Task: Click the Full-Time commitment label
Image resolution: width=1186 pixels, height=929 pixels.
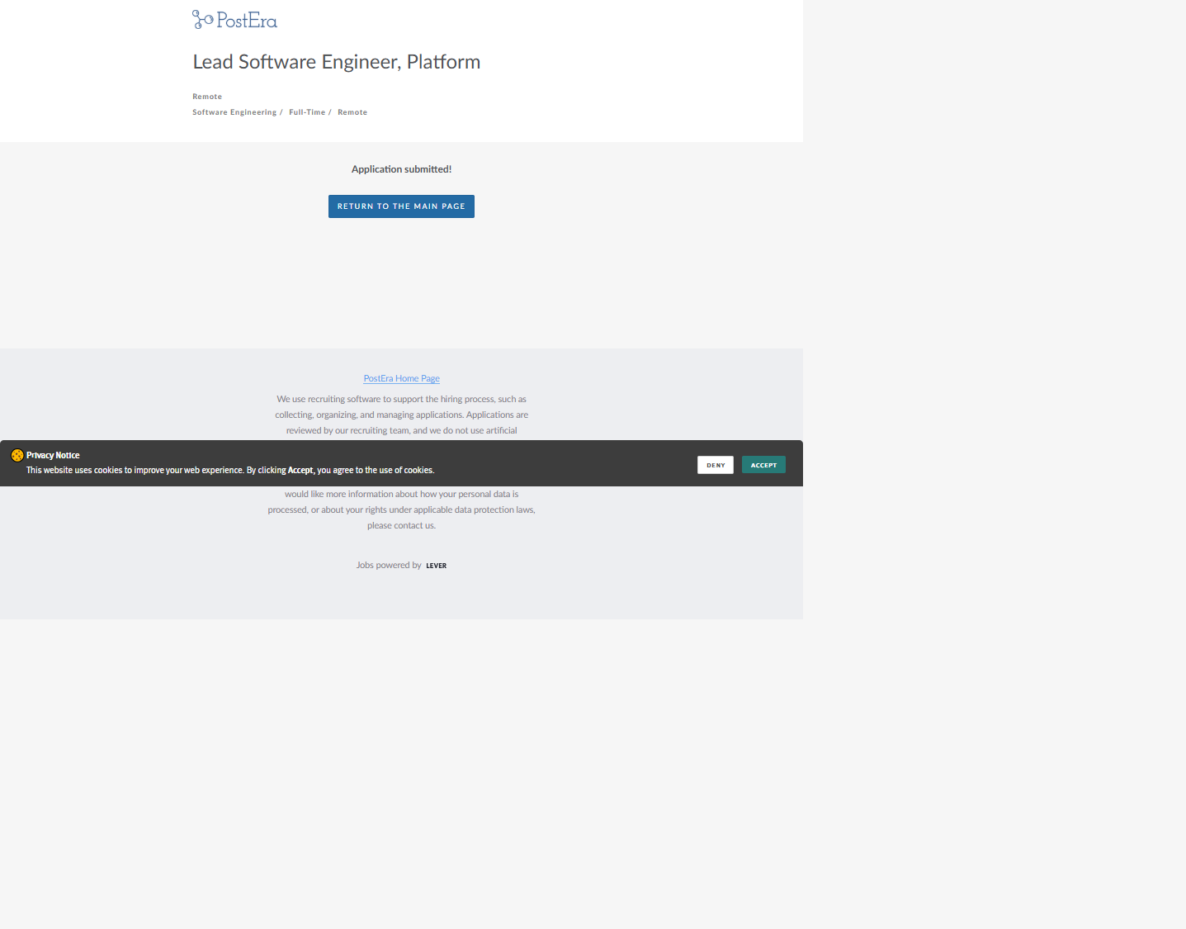Action: (307, 112)
